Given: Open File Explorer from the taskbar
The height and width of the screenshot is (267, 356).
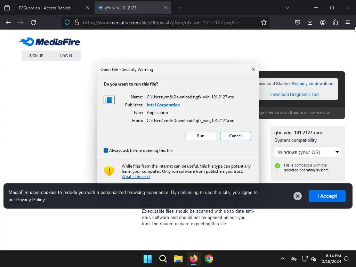Looking at the screenshot, I should [x=178, y=259].
